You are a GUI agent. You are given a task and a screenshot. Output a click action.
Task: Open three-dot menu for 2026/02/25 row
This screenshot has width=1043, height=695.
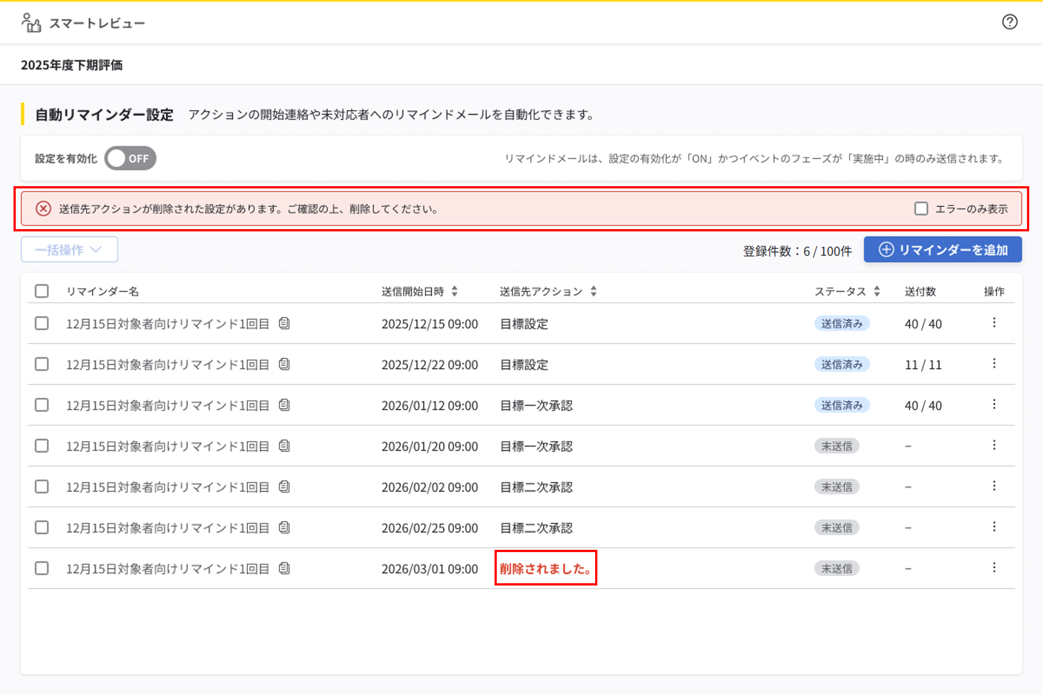(x=994, y=527)
